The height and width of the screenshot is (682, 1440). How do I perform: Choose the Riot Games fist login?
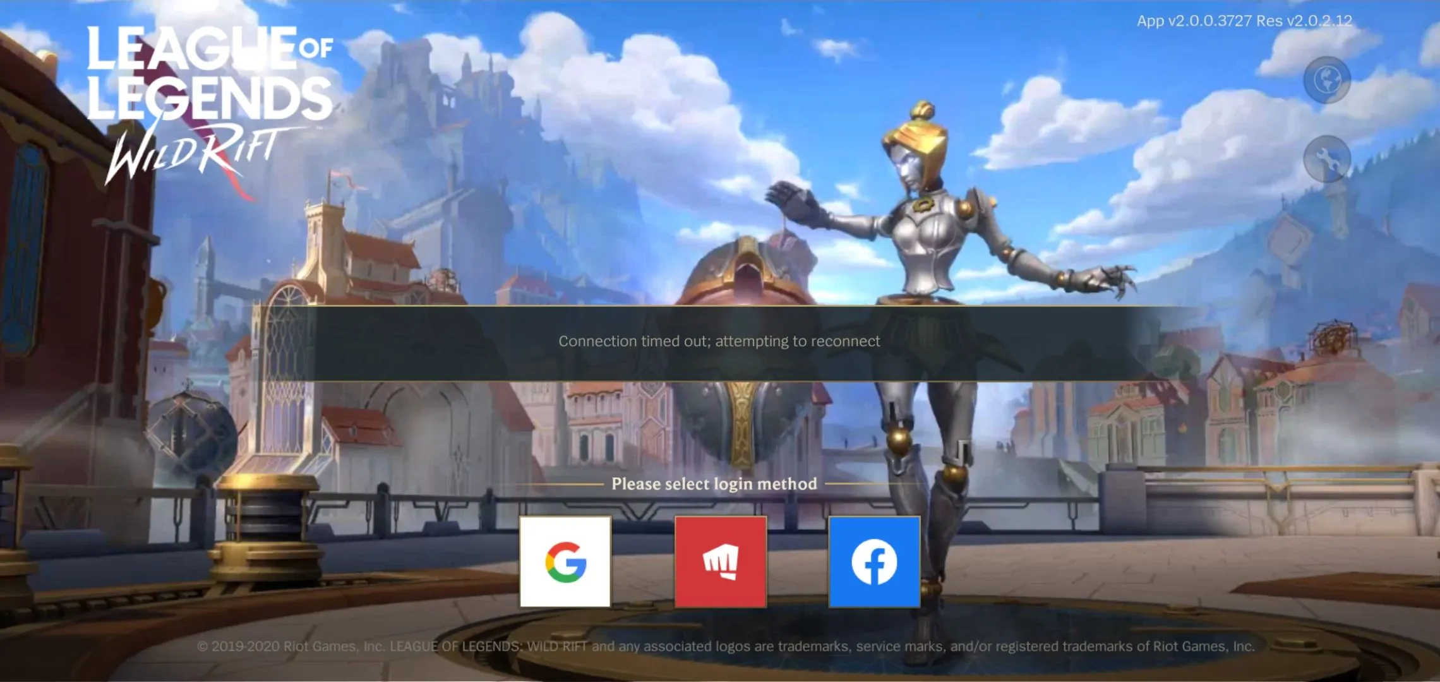[721, 561]
